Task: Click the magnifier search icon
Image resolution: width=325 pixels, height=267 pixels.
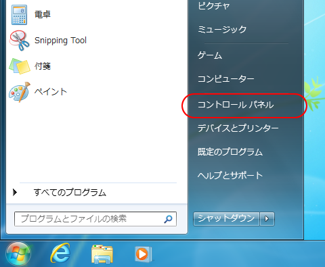Action: (168, 219)
